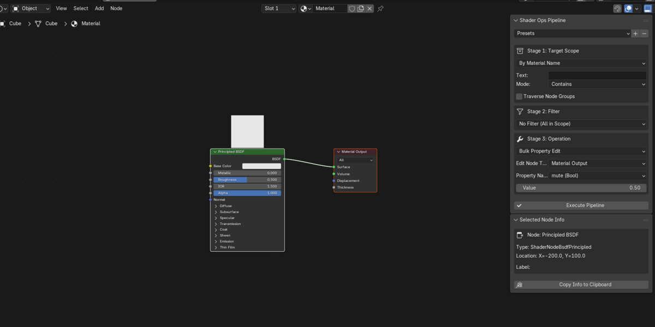This screenshot has height=327, width=655.
Task: Add a preset with the plus button
Action: click(635, 33)
